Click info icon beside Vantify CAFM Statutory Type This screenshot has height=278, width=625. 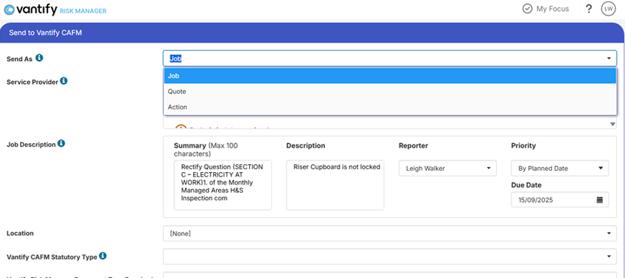(x=103, y=256)
